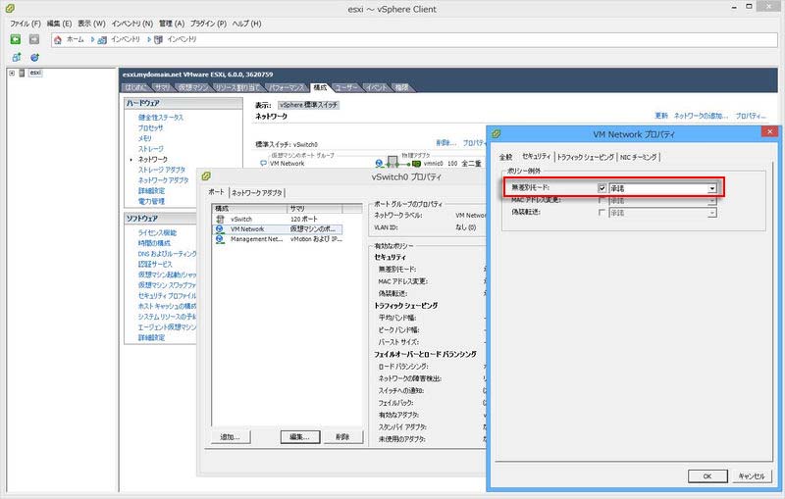Open the ヘルプ (H) menu

pos(247,24)
